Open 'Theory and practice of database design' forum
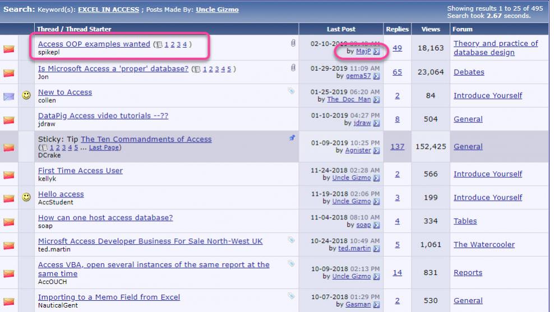 pyautogui.click(x=496, y=48)
